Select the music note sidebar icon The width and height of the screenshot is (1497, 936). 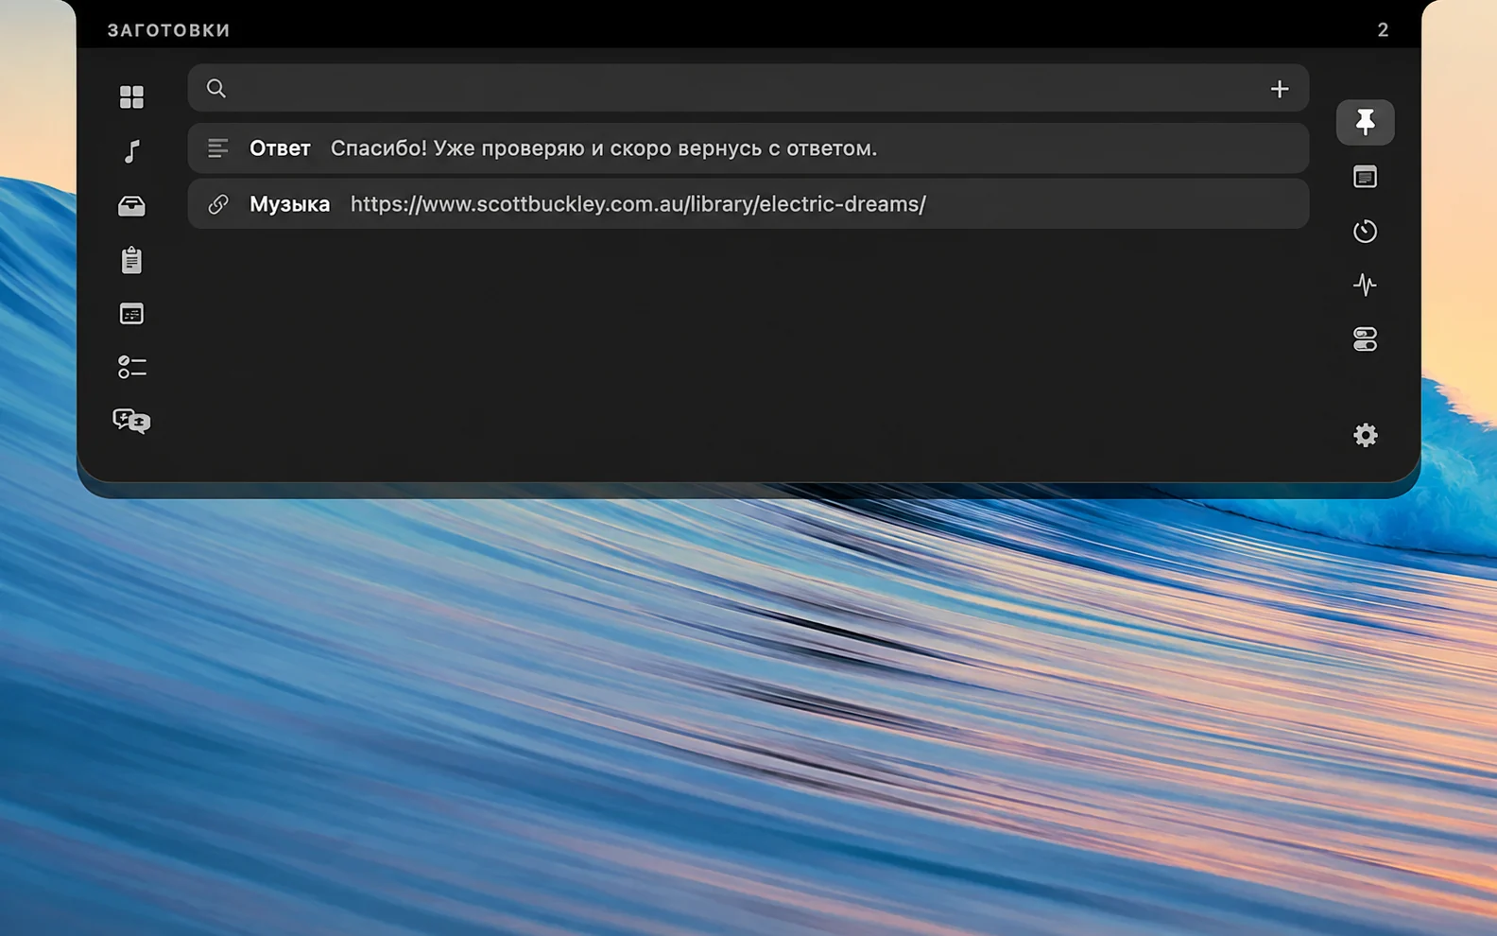click(131, 151)
